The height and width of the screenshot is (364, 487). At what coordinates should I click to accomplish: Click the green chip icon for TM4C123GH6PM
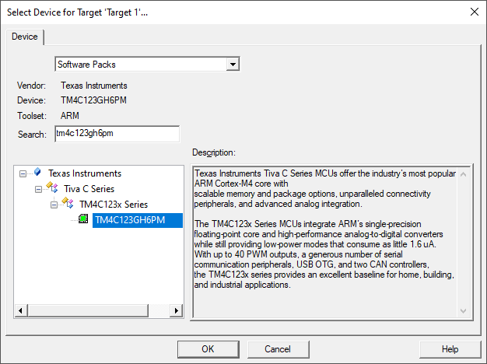tap(83, 219)
